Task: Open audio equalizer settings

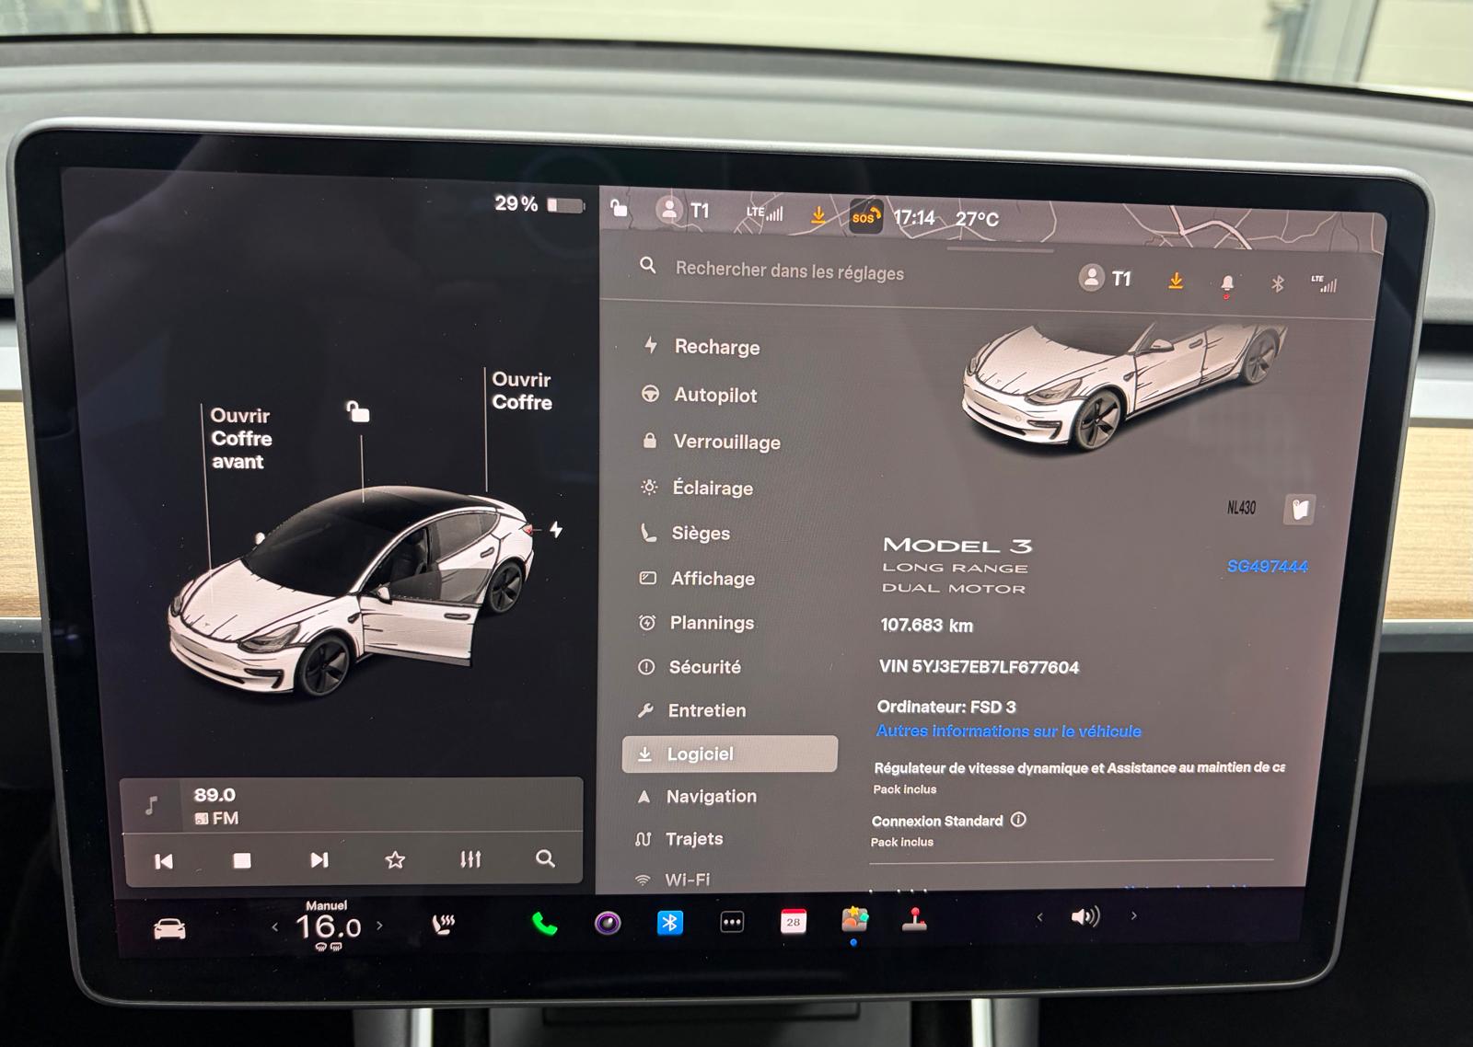Action: [470, 858]
